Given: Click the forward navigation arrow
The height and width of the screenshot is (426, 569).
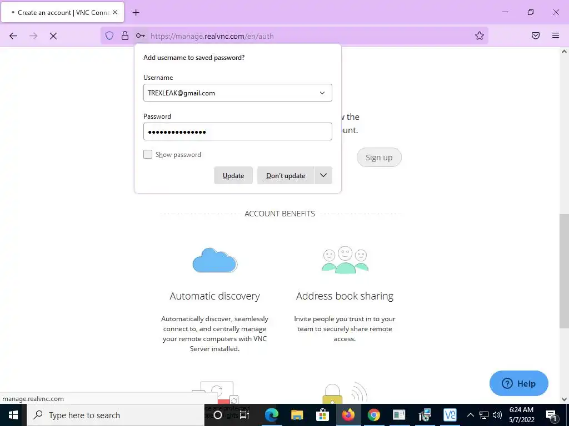Looking at the screenshot, I should tap(33, 36).
